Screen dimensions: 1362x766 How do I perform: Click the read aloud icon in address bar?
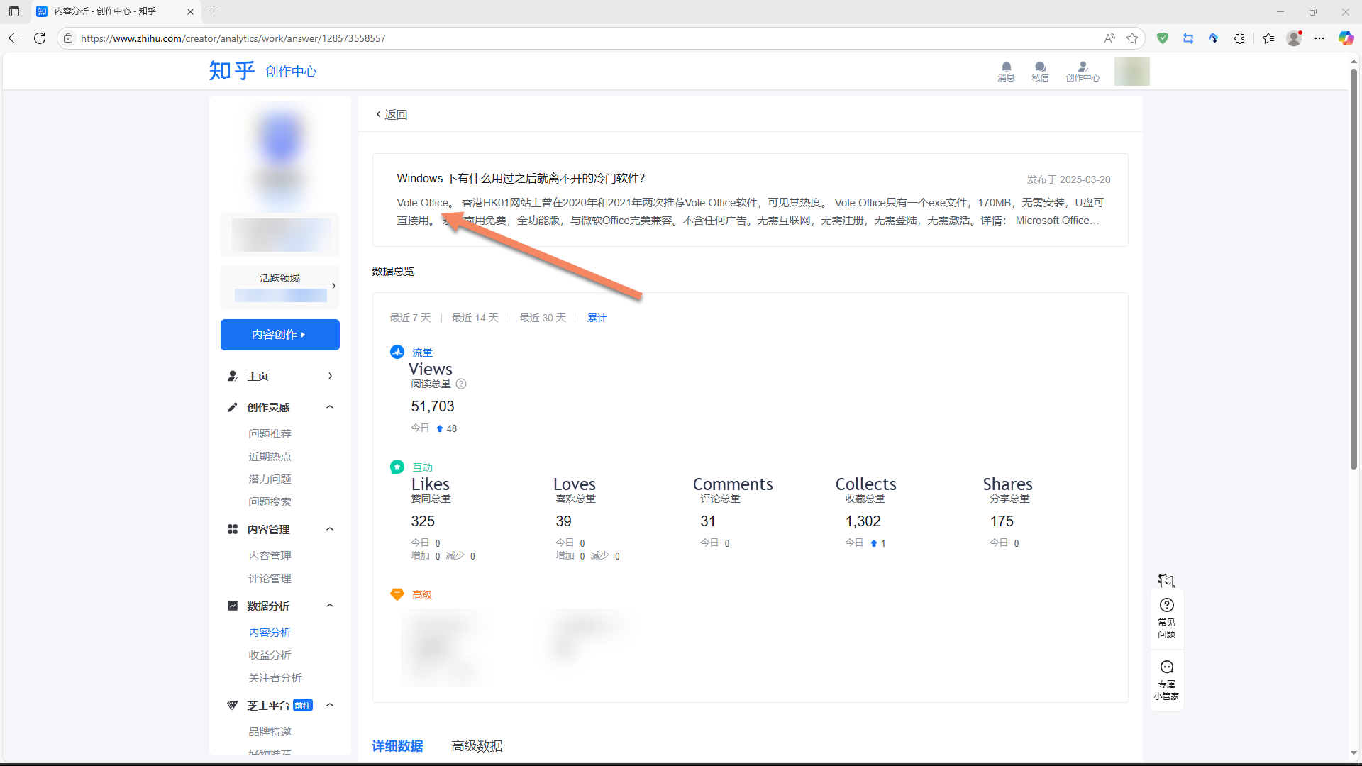click(x=1109, y=38)
